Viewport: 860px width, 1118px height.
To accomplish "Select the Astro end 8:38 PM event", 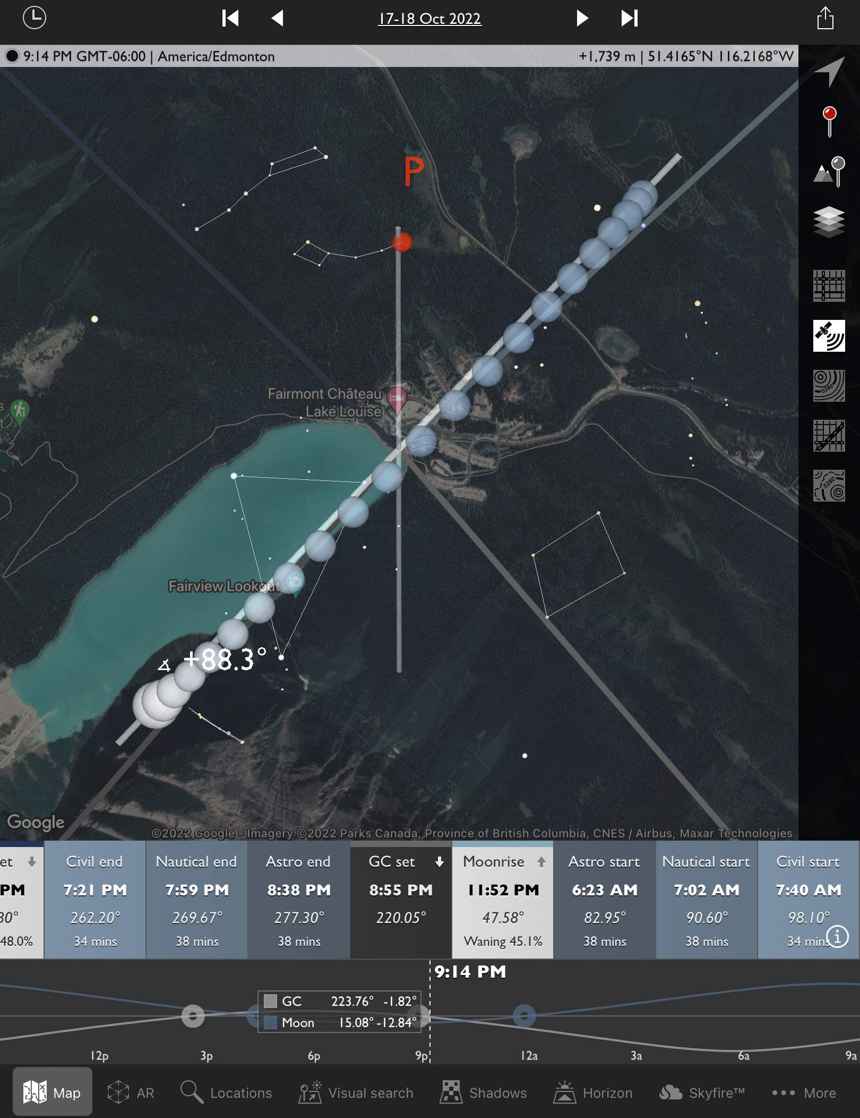I will pos(299,900).
